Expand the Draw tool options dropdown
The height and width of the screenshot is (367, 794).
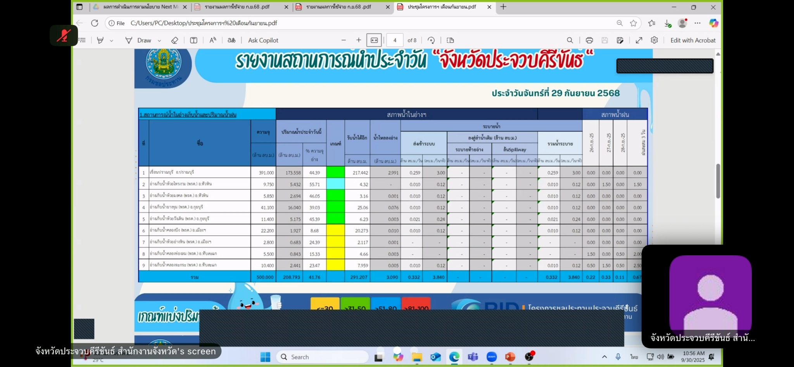coord(159,41)
